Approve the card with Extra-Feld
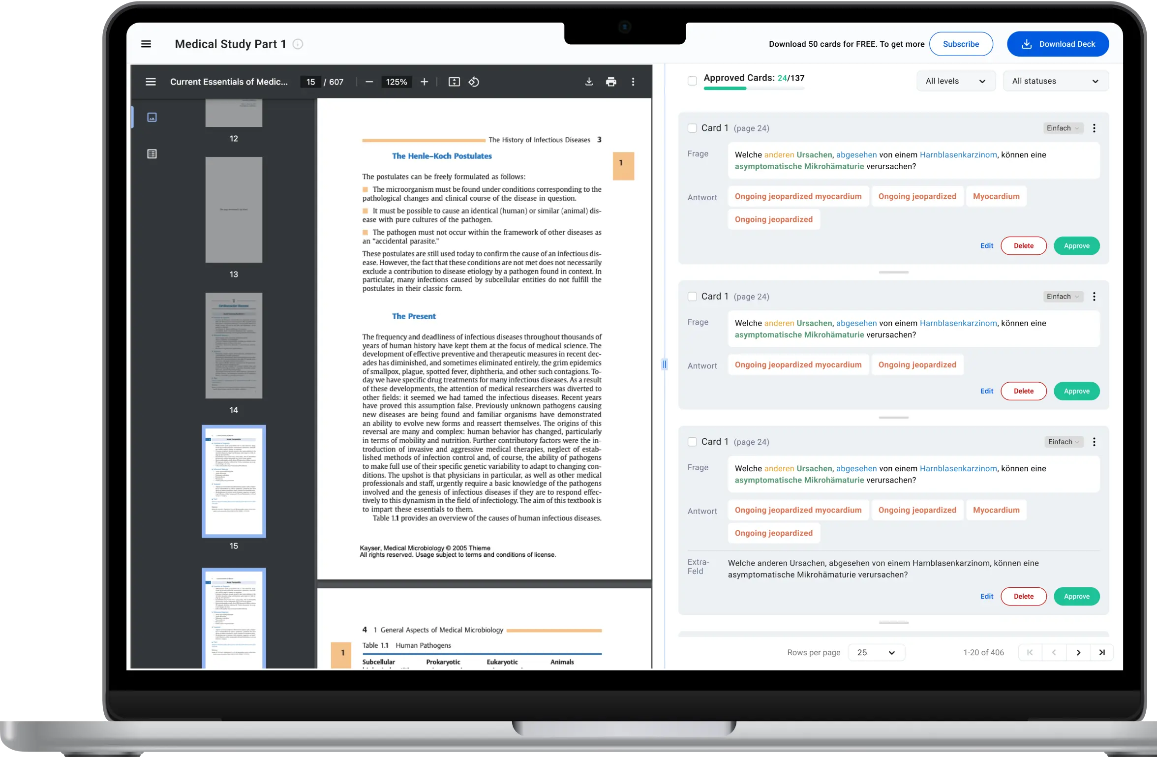This screenshot has height=757, width=1157. (1076, 596)
